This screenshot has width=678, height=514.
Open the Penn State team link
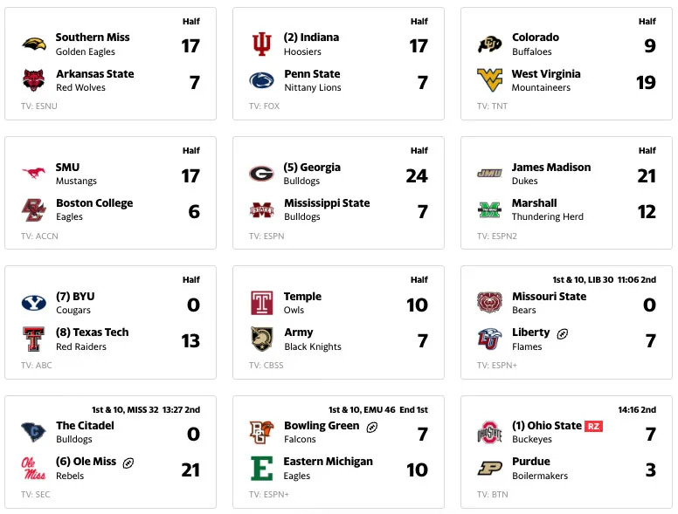coord(312,74)
